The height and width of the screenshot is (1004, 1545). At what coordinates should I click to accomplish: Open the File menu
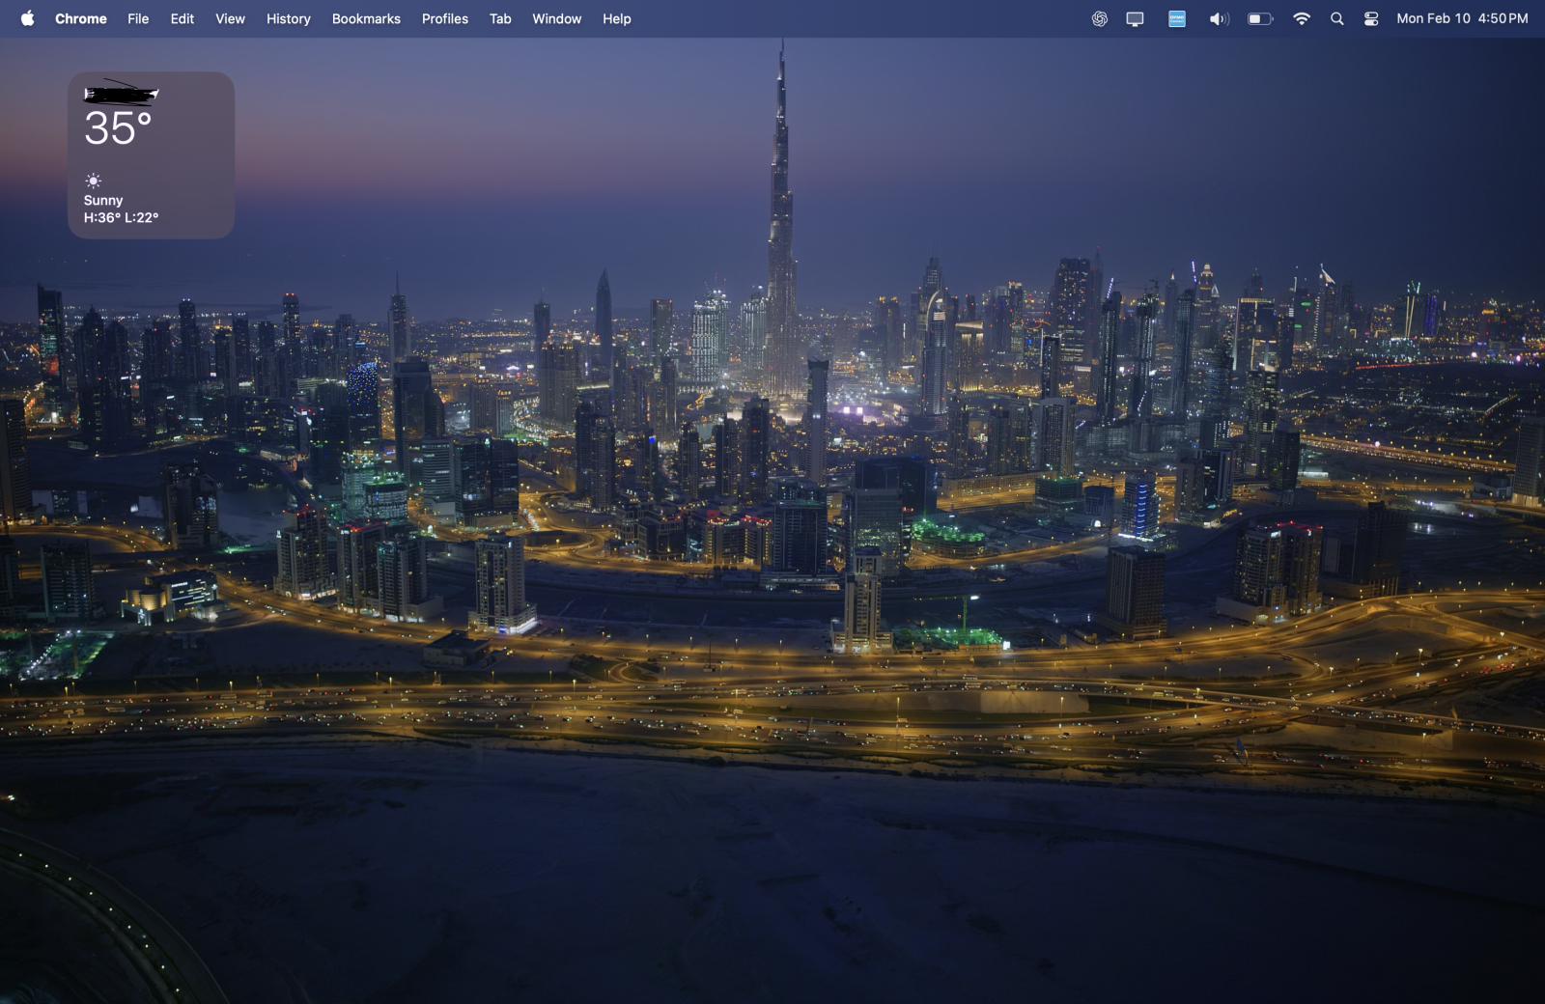pyautogui.click(x=138, y=18)
